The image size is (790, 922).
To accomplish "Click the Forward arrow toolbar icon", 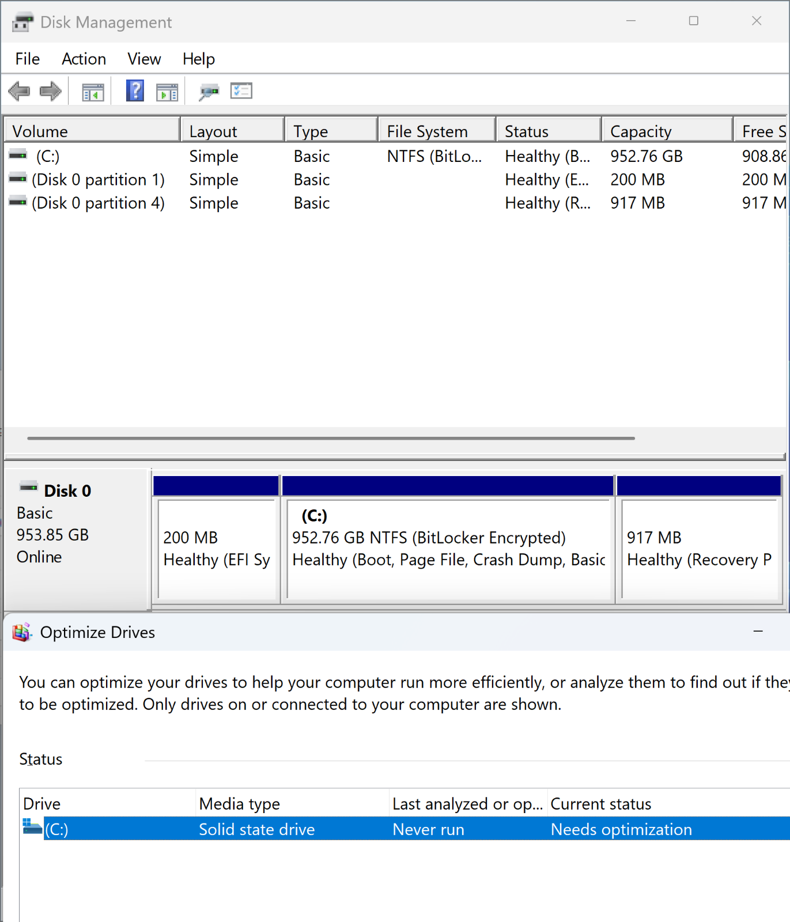I will [x=51, y=91].
